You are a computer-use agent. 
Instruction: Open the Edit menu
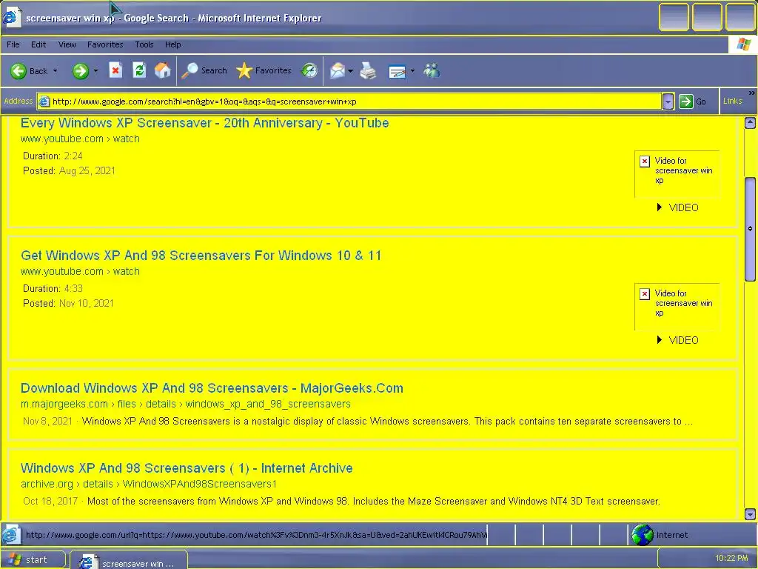click(38, 44)
